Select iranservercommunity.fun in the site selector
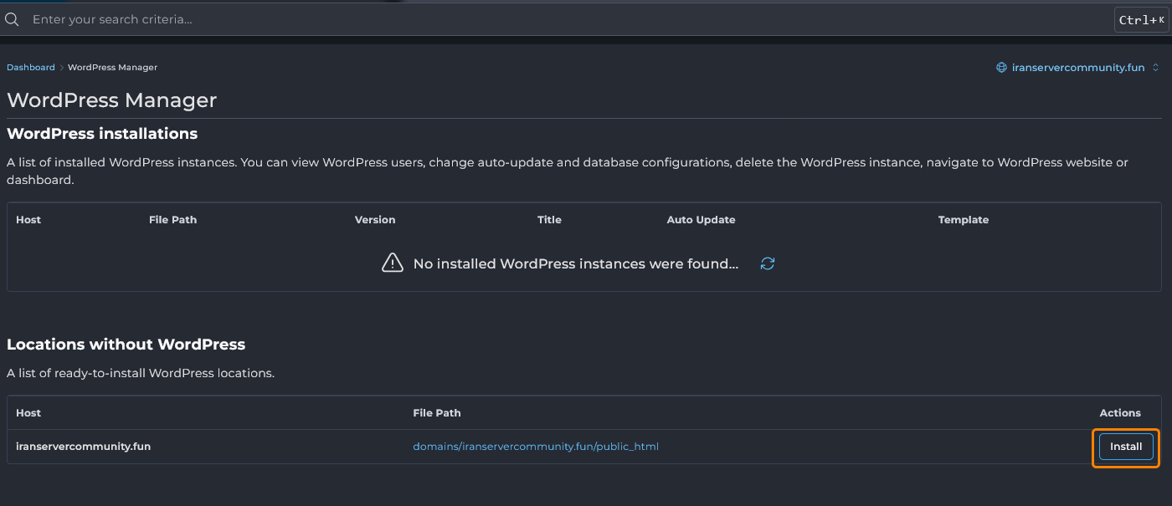1172x506 pixels. point(1078,67)
